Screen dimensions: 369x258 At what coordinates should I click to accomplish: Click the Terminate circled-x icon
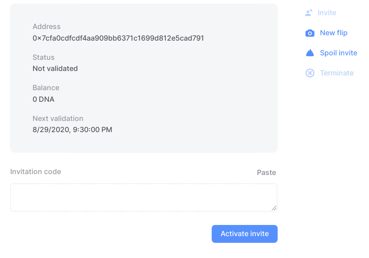310,73
